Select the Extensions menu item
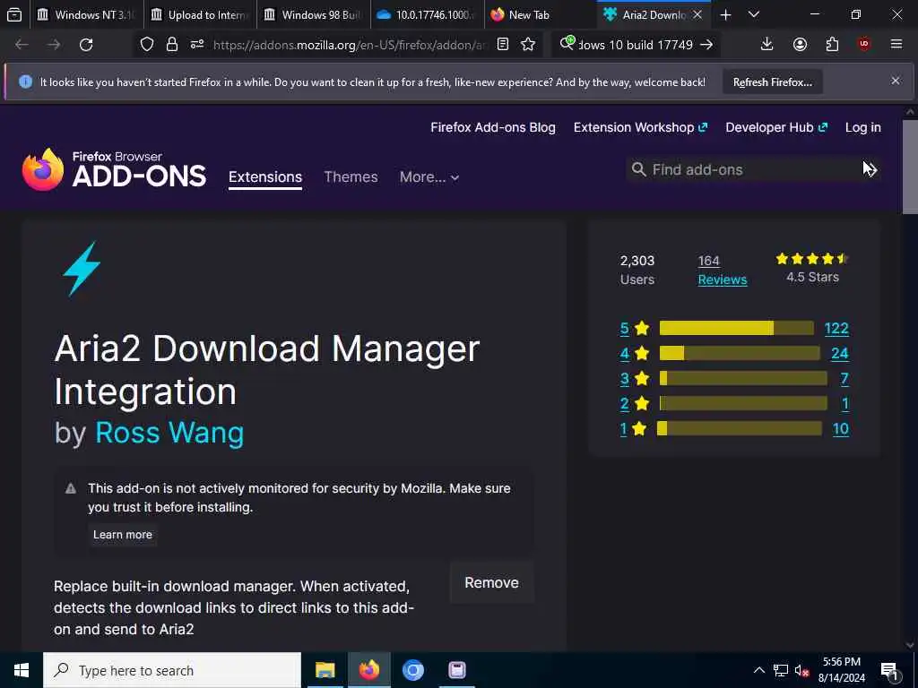Screen dimensions: 918x688 pyautogui.click(x=265, y=176)
